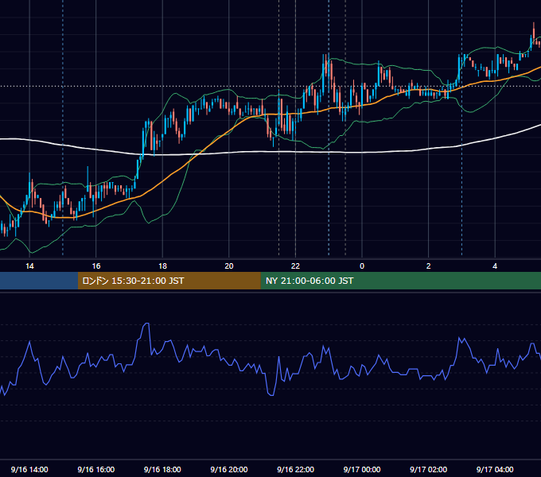Click the '9/17 02:00' timestamp label
This screenshot has width=541, height=477.
[429, 469]
